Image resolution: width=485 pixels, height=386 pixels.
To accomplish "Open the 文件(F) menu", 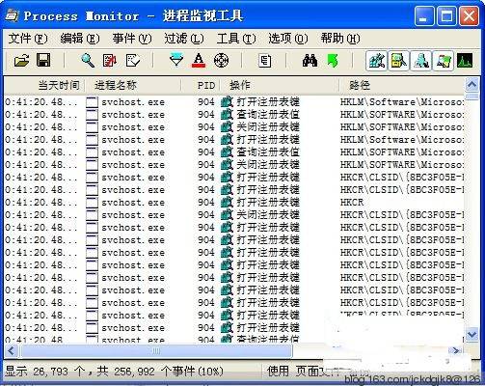I will pos(28,39).
